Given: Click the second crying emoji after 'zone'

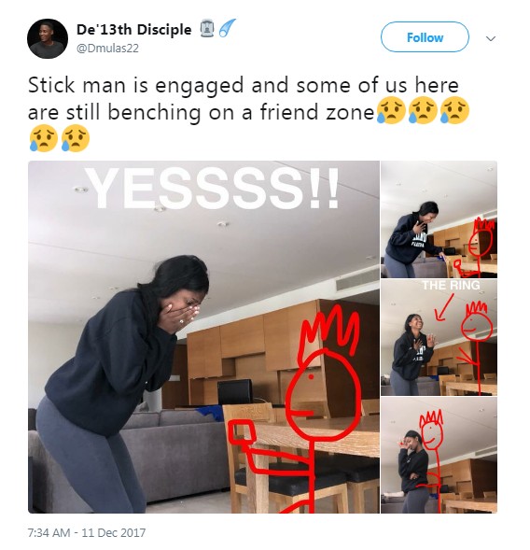Looking at the screenshot, I should [423, 110].
